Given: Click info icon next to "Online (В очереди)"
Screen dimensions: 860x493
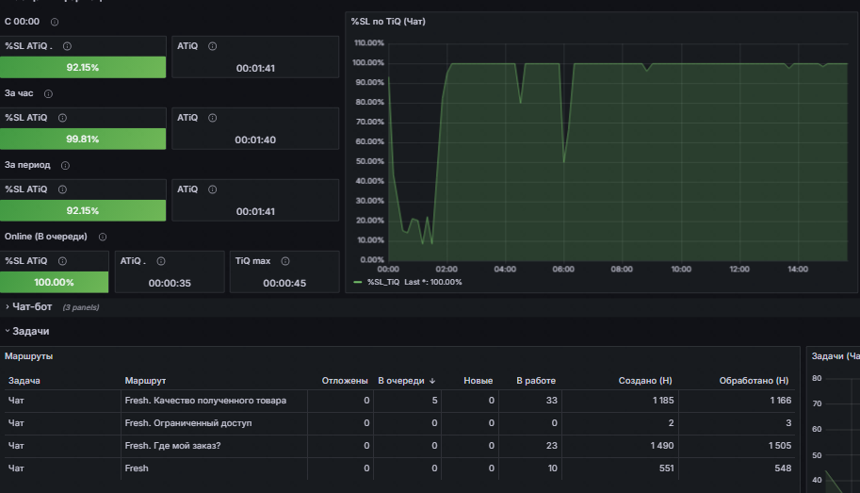Looking at the screenshot, I should [x=103, y=237].
